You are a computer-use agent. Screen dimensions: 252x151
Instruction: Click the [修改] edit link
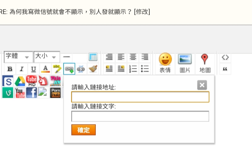(142, 12)
